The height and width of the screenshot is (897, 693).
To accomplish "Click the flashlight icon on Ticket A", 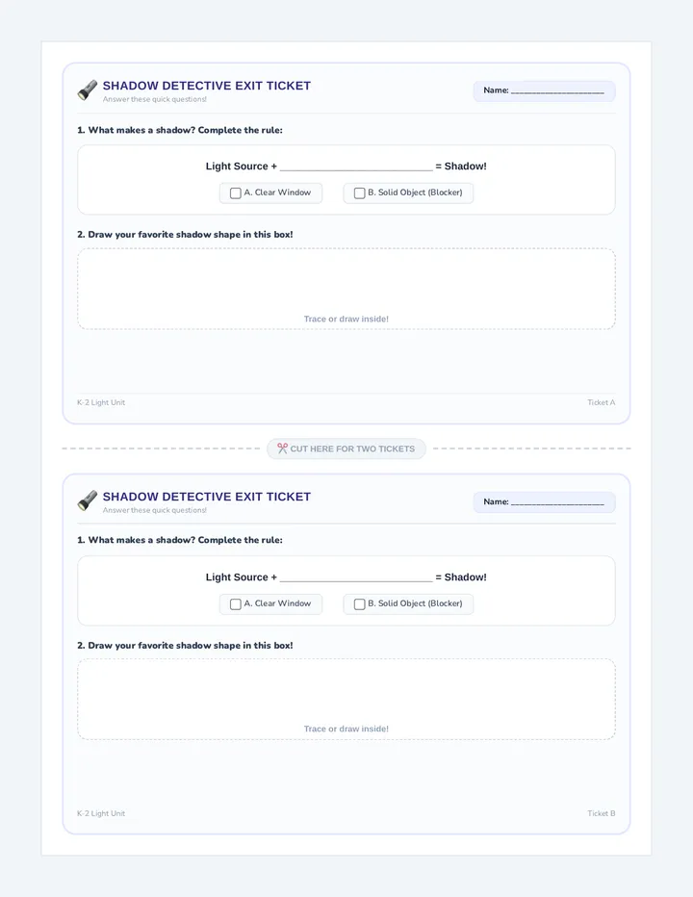I will [x=87, y=90].
